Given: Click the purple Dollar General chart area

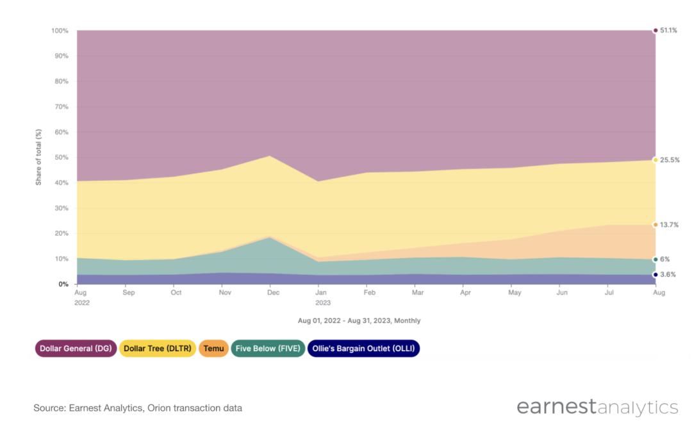Looking at the screenshot, I should [x=367, y=97].
